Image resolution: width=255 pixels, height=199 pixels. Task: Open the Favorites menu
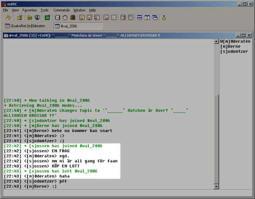point(29,10)
